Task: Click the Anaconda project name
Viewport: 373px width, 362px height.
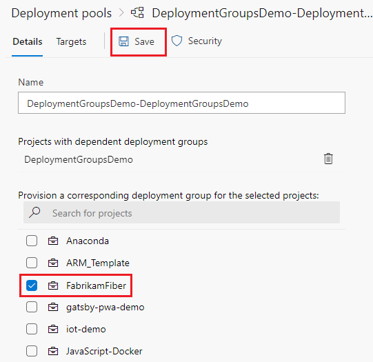Action: [x=88, y=241]
